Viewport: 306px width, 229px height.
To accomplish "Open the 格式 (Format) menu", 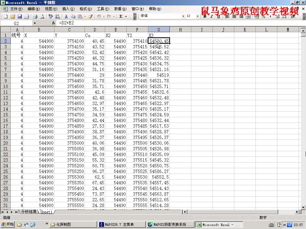I will click(86, 9).
